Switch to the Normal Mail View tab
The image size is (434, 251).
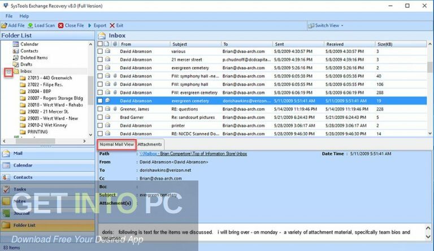pos(116,144)
